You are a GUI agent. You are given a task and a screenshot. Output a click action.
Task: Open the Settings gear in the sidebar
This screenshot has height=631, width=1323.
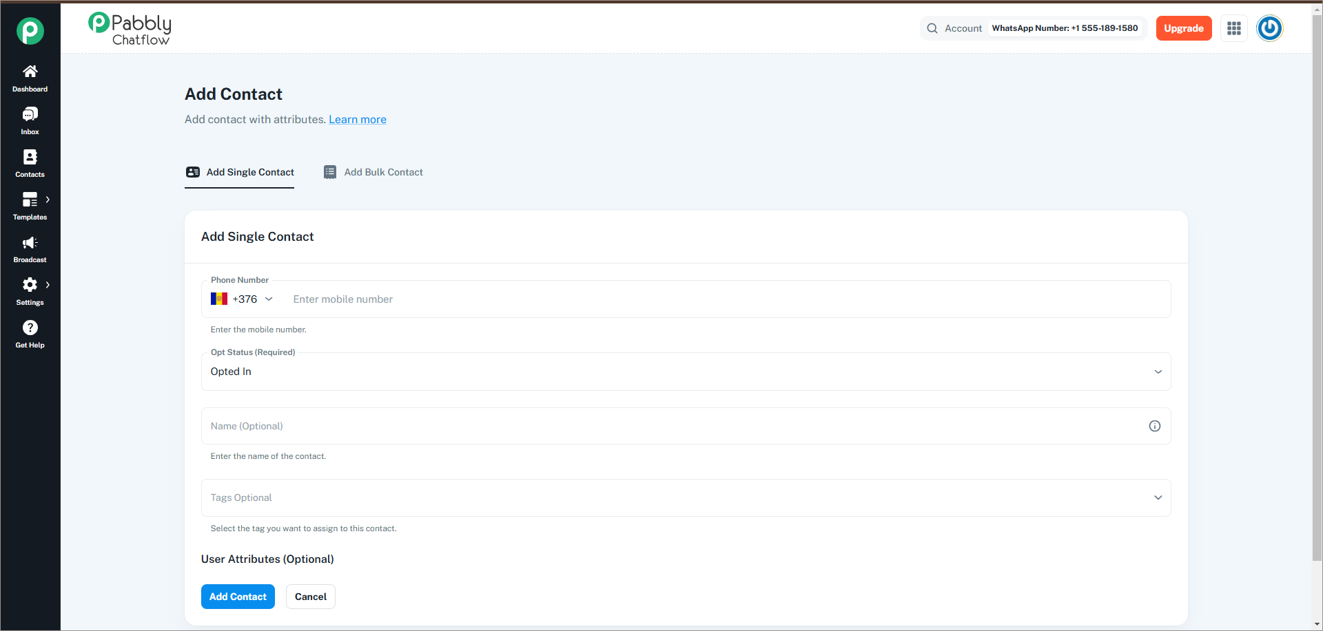30,285
